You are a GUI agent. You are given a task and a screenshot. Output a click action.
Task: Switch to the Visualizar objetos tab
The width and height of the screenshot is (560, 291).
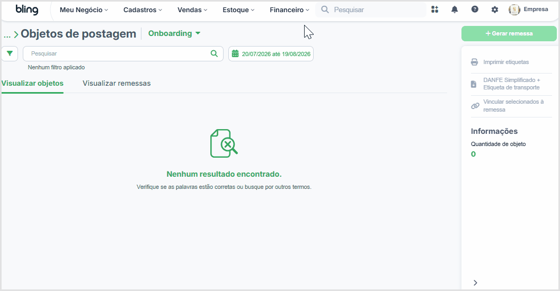click(32, 84)
